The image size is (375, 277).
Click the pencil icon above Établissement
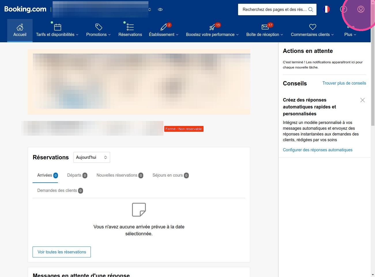pyautogui.click(x=164, y=27)
